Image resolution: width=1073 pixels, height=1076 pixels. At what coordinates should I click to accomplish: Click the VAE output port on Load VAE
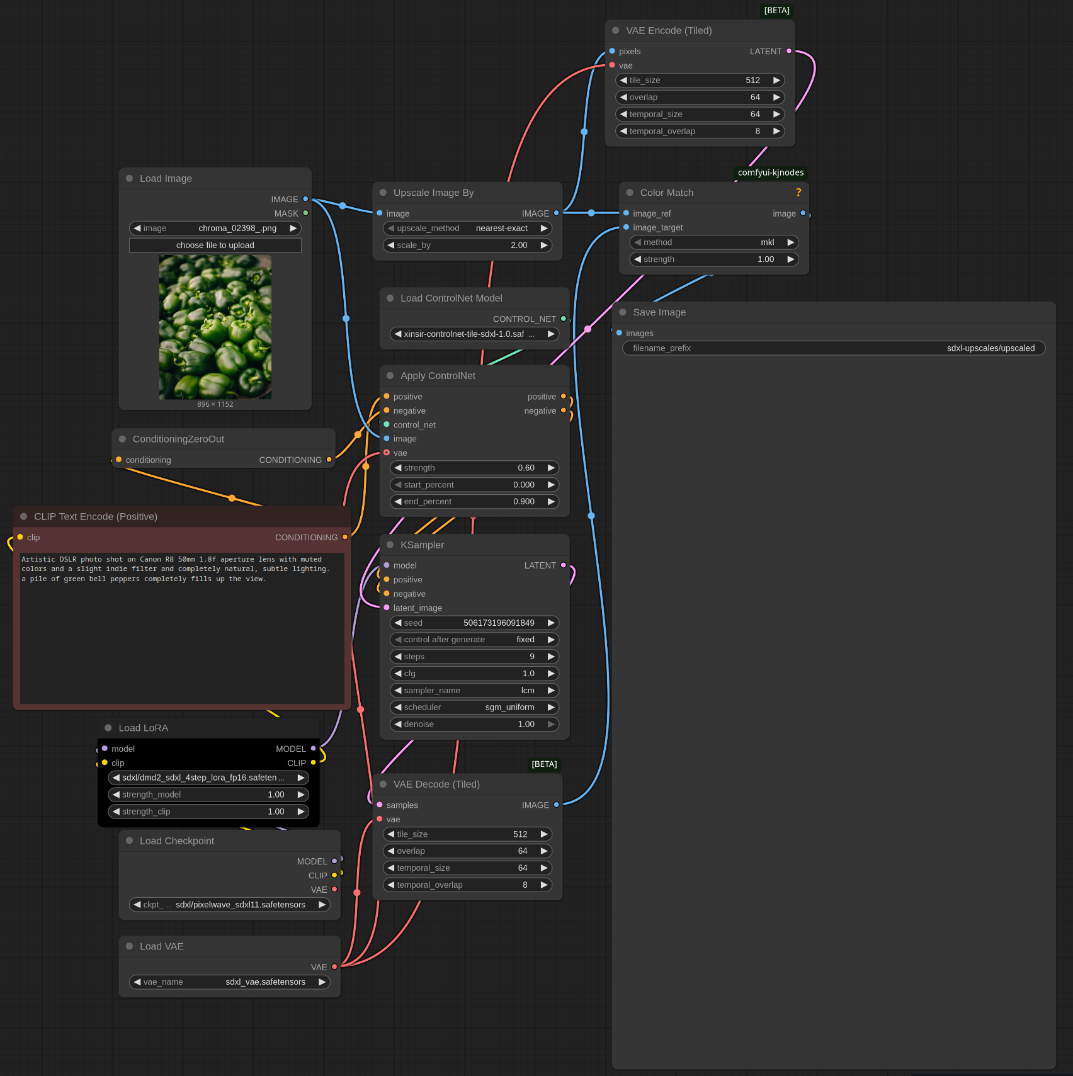(x=334, y=967)
